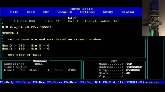Image resolution: width=165 pixels, height=92 pixels.
Task: Open the Run menu
Action: point(46,12)
